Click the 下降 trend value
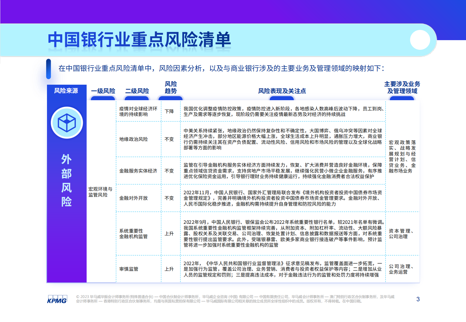Viewport: 466px width, 322px height. [169, 111]
